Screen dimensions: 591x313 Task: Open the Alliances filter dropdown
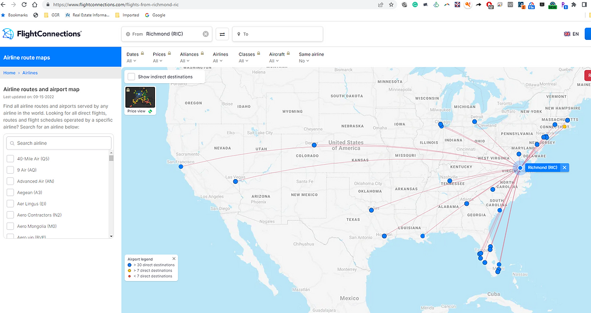click(x=192, y=57)
